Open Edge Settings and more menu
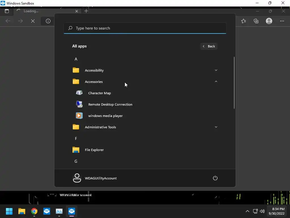This screenshot has height=218, width=290. pos(282,21)
